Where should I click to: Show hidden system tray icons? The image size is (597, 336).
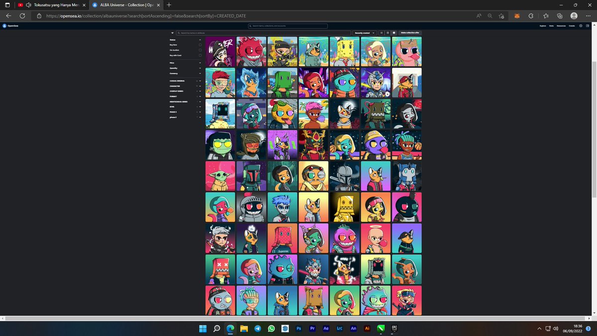pos(539,329)
